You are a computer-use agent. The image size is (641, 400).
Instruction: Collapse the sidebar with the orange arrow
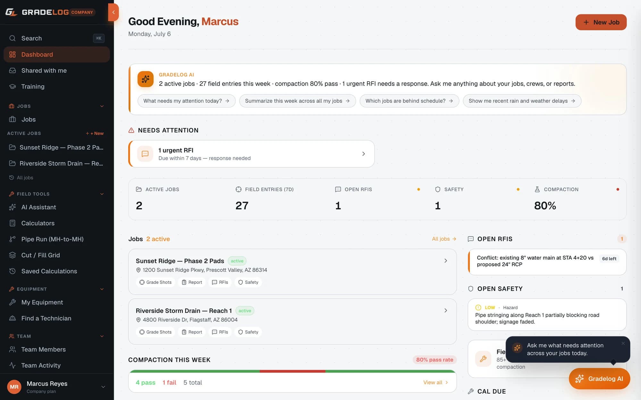point(113,12)
